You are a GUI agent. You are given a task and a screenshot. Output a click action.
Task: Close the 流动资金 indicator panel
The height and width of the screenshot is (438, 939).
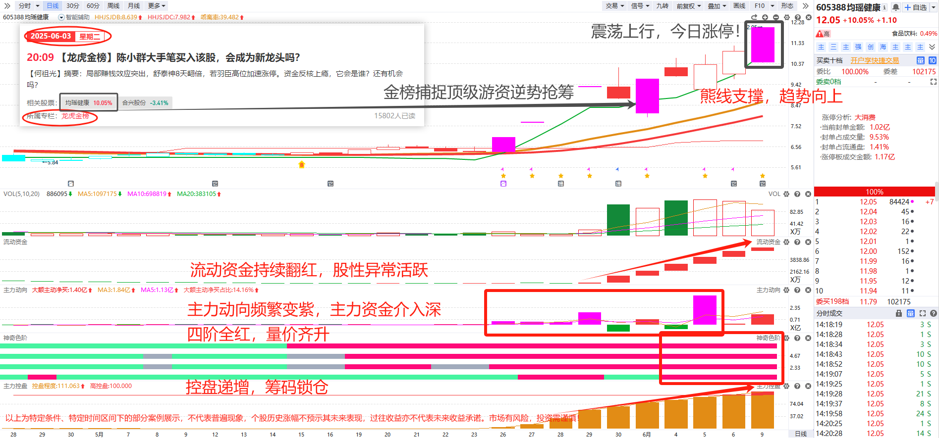808,242
